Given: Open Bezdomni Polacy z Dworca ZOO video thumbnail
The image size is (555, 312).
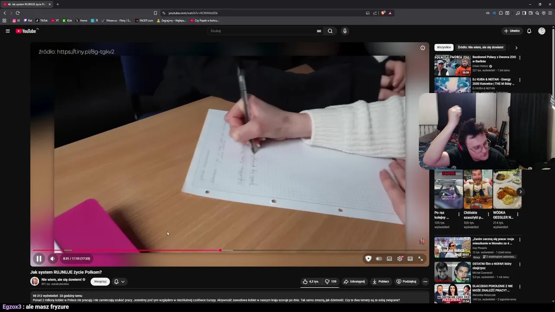Looking at the screenshot, I should click(x=452, y=65).
